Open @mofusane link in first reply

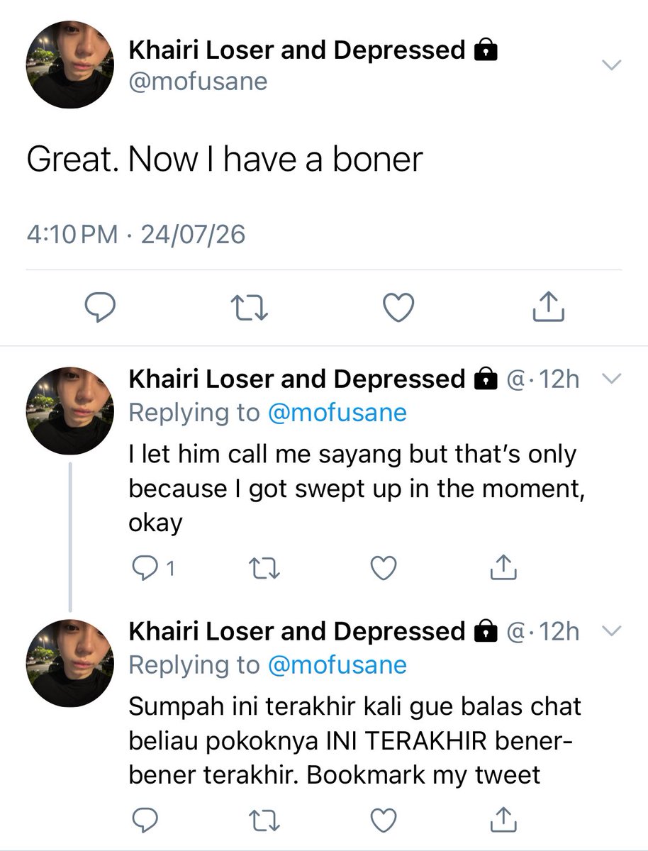point(337,413)
